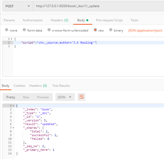The image size is (164, 159).
Task: Switch response view to Preview
Action: (43, 97)
